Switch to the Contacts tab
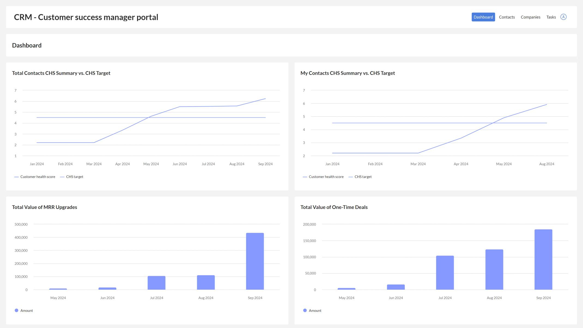583x328 pixels. tap(507, 17)
